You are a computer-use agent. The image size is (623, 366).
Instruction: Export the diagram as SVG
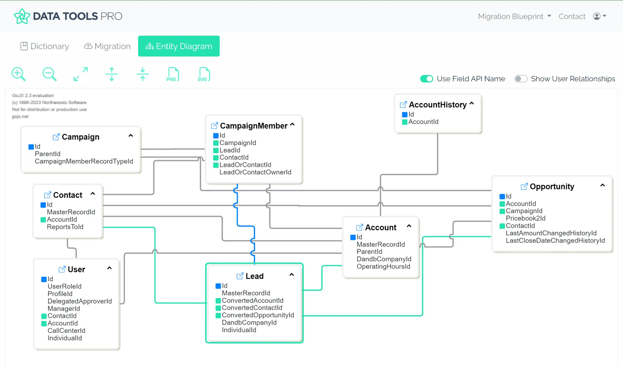203,74
